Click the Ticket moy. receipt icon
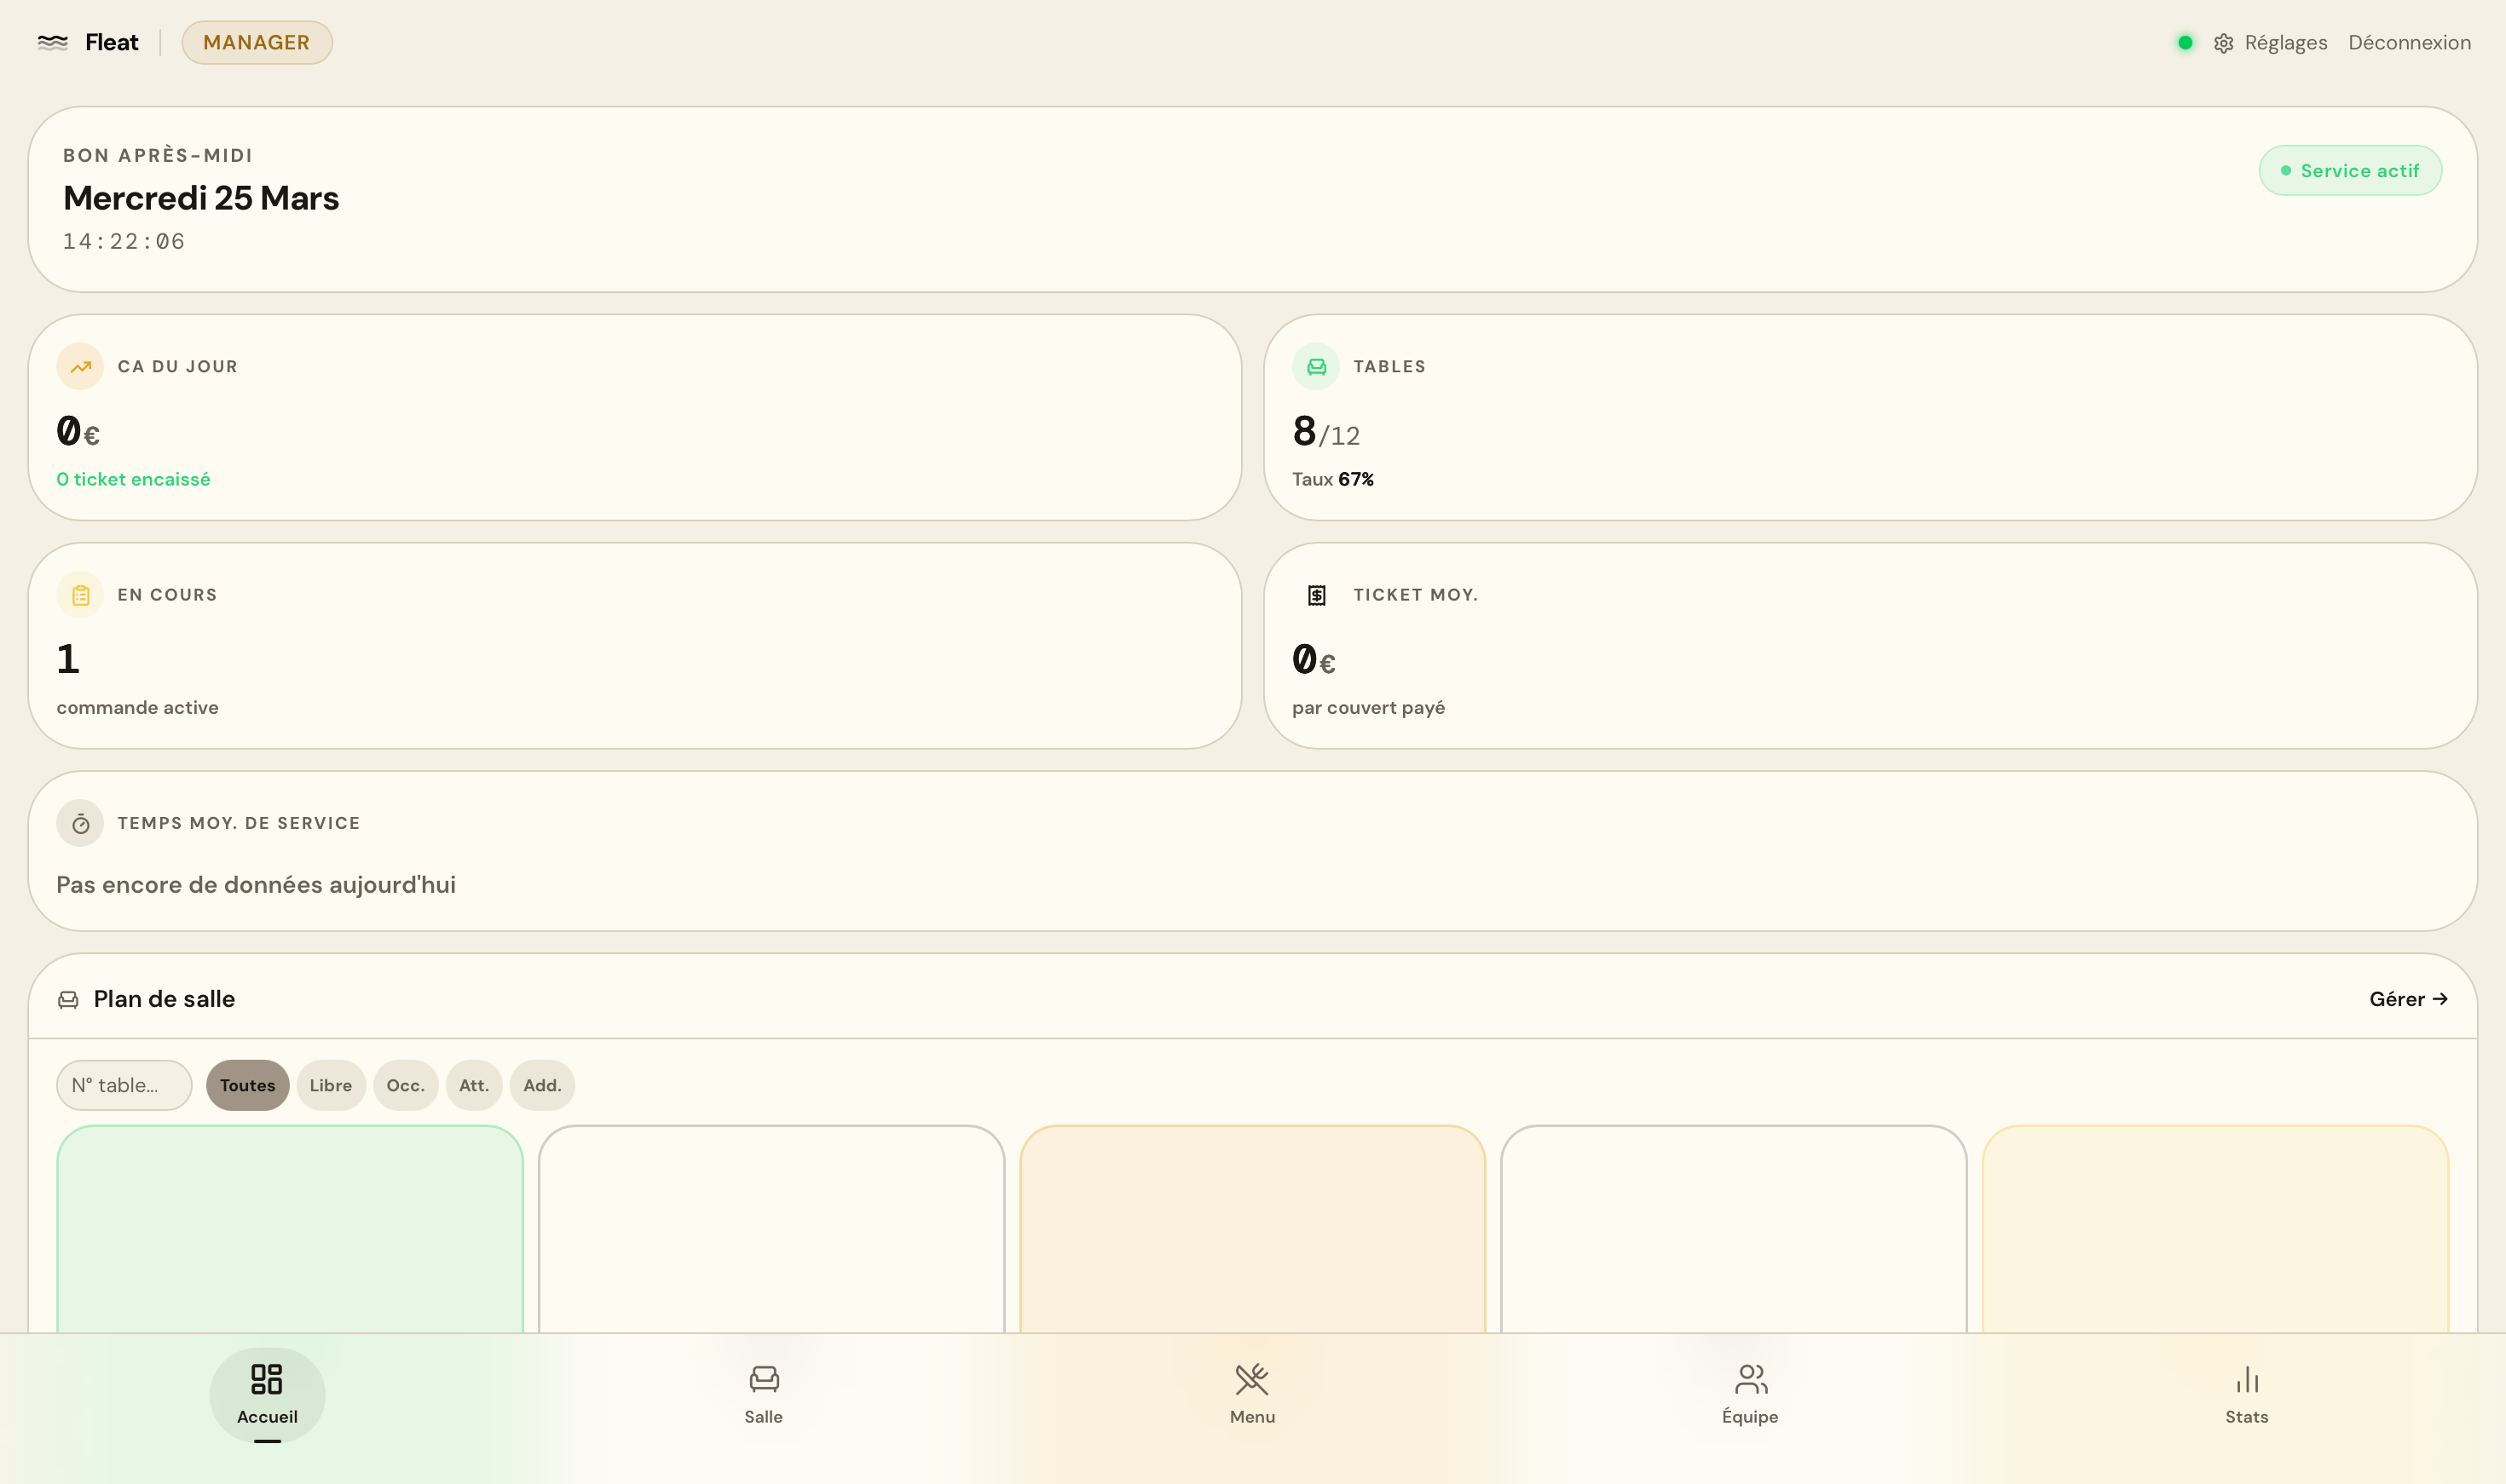Viewport: 2506px width, 1484px height. pos(1315,595)
